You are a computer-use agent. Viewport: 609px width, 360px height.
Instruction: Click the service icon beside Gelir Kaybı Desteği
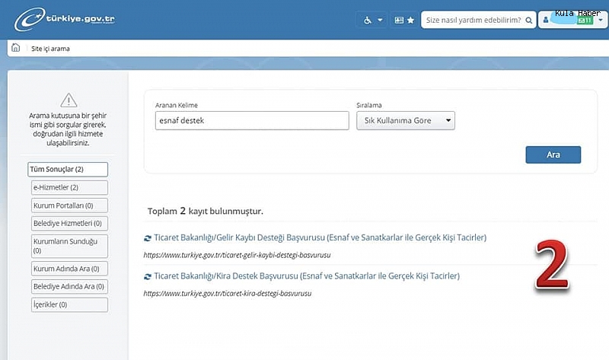pyautogui.click(x=148, y=238)
